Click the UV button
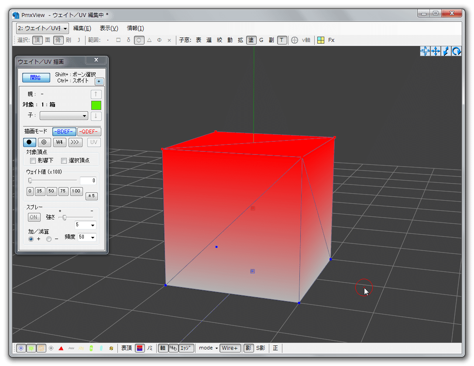Viewport: 474px width, 366px height. pyautogui.click(x=94, y=142)
